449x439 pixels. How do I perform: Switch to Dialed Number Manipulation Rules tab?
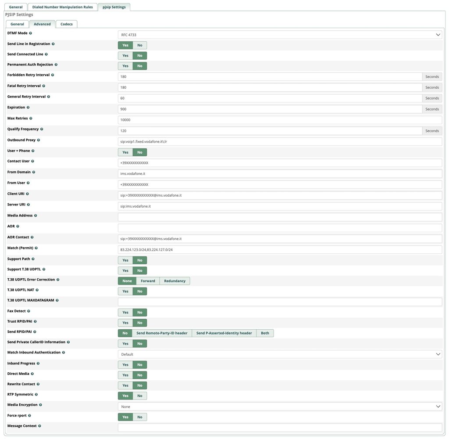(x=62, y=7)
